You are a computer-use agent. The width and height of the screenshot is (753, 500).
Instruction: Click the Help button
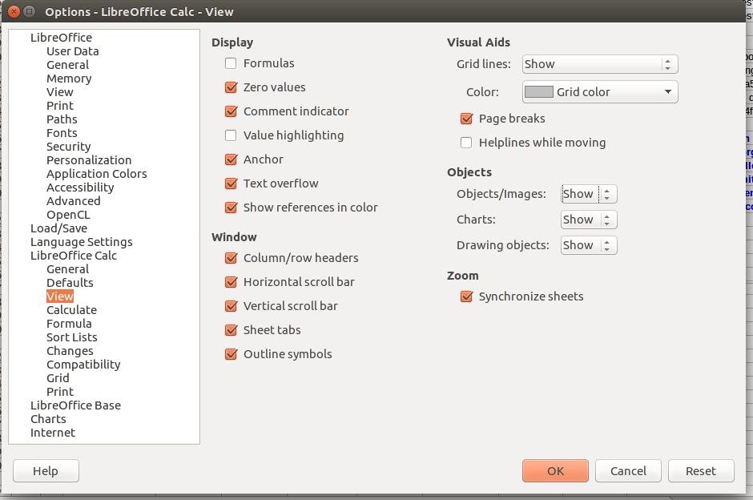(x=46, y=470)
